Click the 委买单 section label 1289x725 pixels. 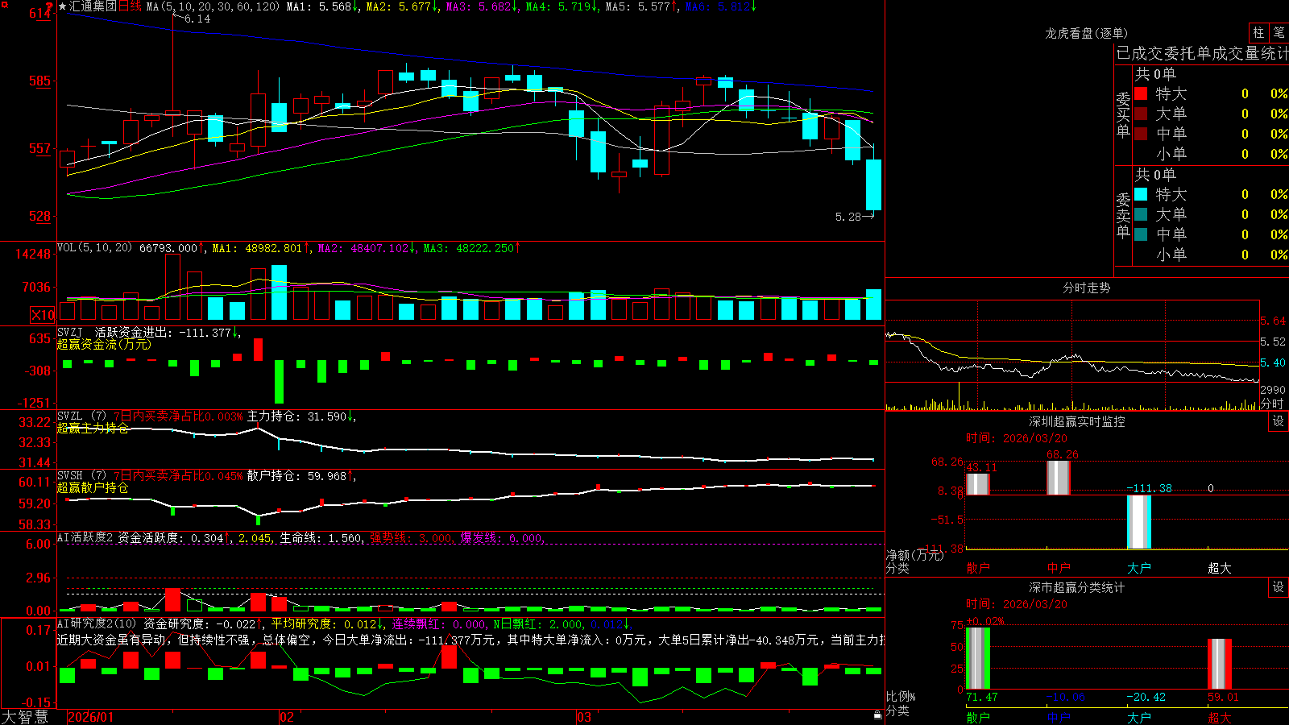point(1123,114)
